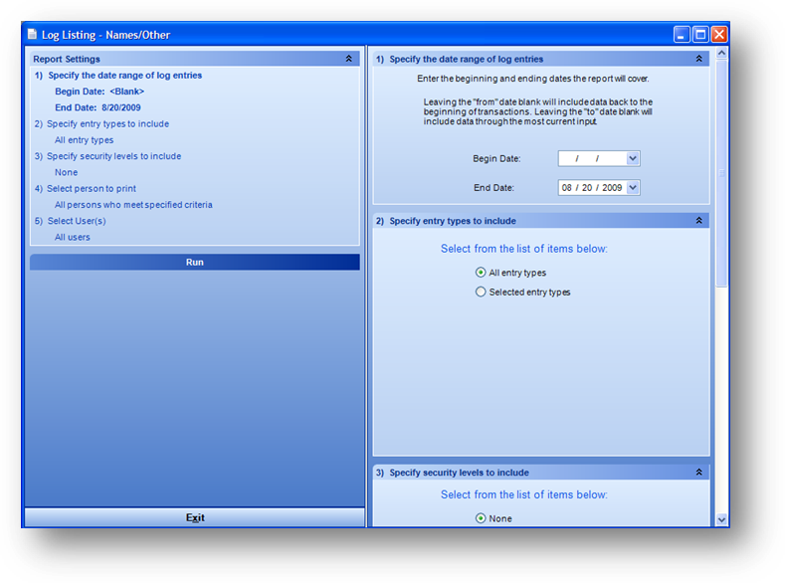Image resolution: width=785 pixels, height=583 pixels.
Task: Click All persons who meet specified criteria
Action: point(133,204)
